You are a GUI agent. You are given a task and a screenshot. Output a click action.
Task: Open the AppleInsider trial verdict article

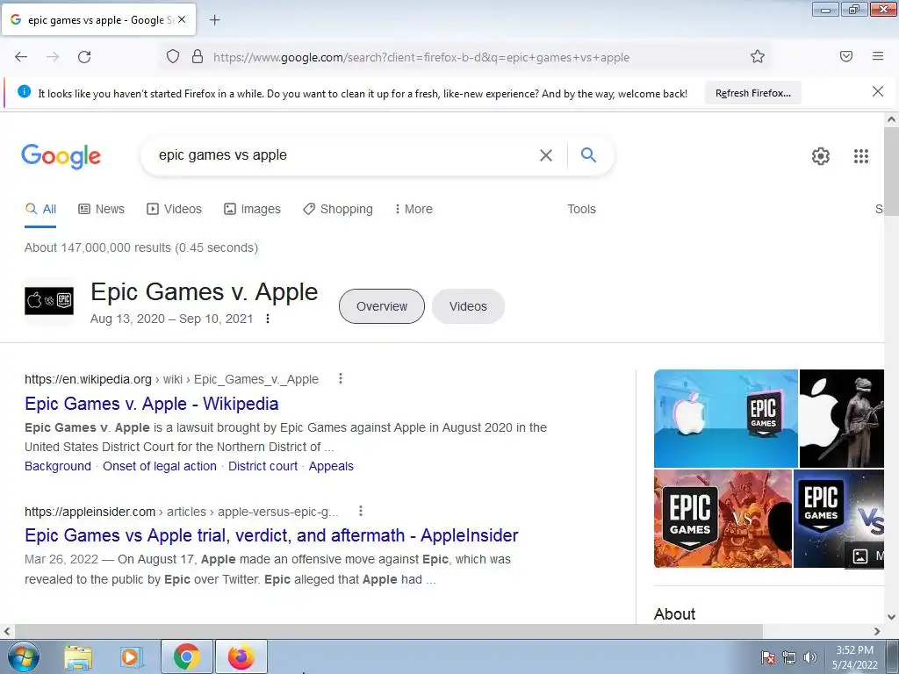click(x=271, y=535)
